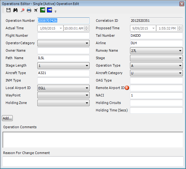Open the Runway Name 27L dropdown
This screenshot has height=169, width=186.
pyautogui.click(x=156, y=51)
